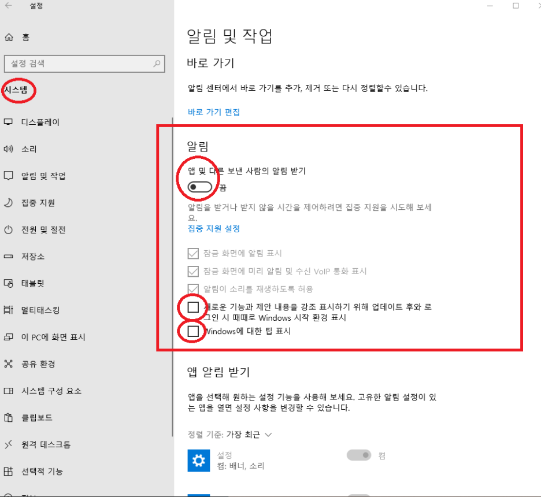Screen dimensions: 541x497
Task: Click the back arrow icon
Action: (9, 5)
